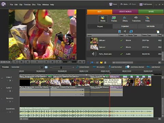
Task: Step forward one frame
Action: coord(46,62)
